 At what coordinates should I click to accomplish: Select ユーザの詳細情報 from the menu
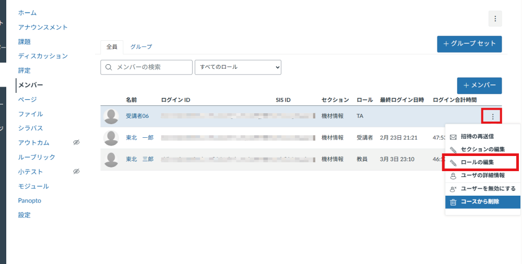[483, 175]
